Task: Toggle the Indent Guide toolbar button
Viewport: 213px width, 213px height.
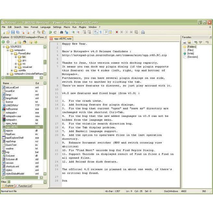Action: [x=106, y=32]
